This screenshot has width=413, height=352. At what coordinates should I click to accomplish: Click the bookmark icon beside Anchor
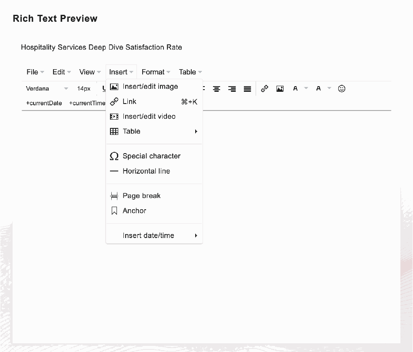[114, 211]
